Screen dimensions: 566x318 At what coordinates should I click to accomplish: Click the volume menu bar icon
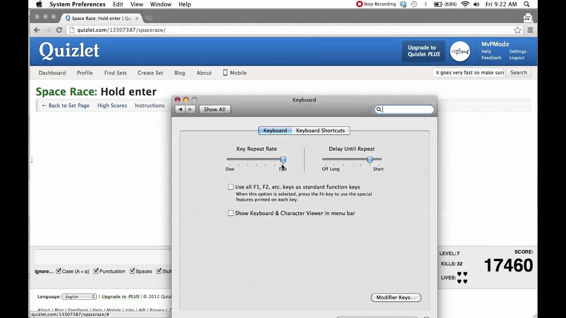click(477, 4)
